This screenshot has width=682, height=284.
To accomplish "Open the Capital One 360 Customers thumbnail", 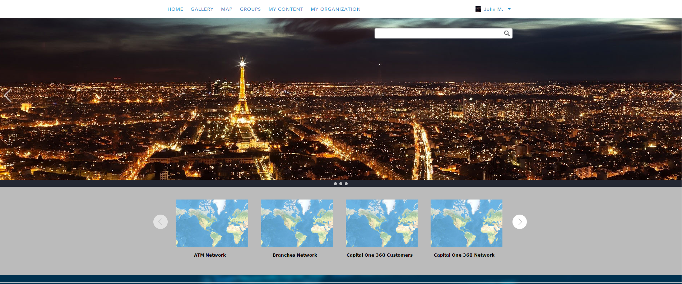I will pyautogui.click(x=382, y=223).
